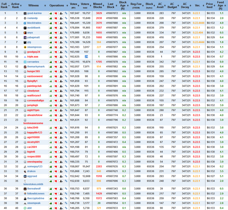Upvote witness good-karma with thumbs-up icon
Image resolution: width=228 pixels, height=210 pixels.
pyautogui.click(x=51, y=14)
